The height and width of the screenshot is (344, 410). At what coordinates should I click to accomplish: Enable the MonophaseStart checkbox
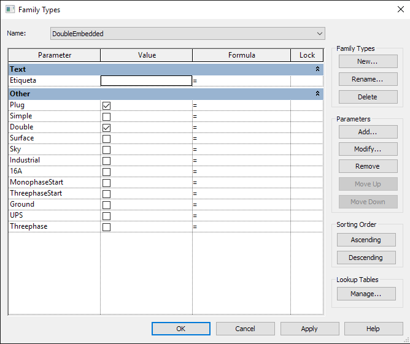[x=106, y=183]
